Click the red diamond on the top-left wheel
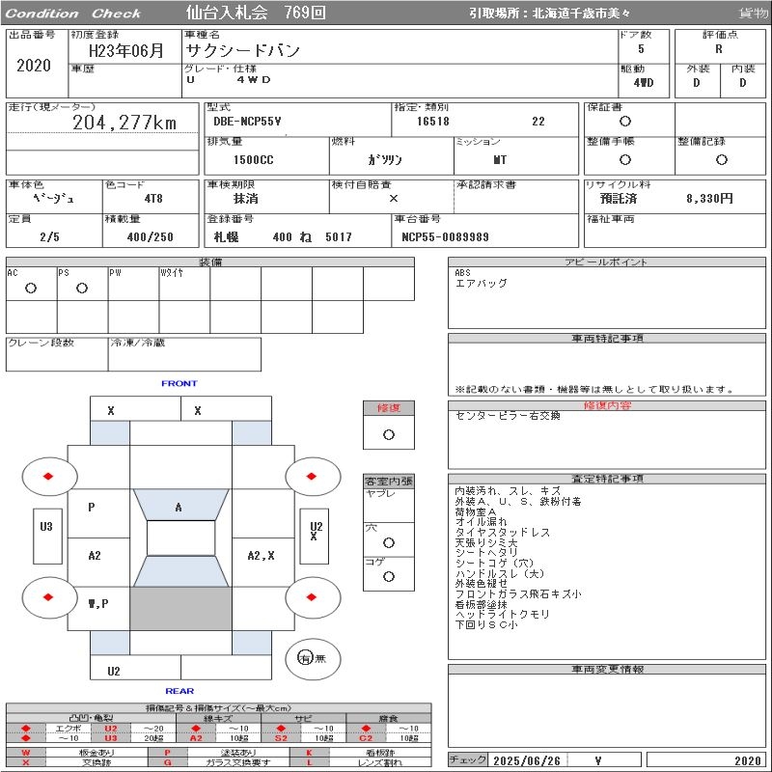The height and width of the screenshot is (772, 772). [47, 476]
